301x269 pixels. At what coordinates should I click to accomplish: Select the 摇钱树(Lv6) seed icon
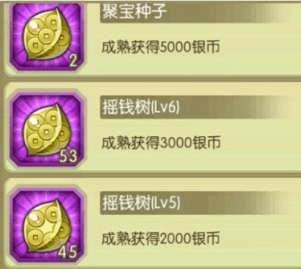(47, 131)
